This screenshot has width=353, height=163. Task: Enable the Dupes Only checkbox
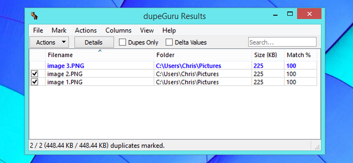pos(122,42)
